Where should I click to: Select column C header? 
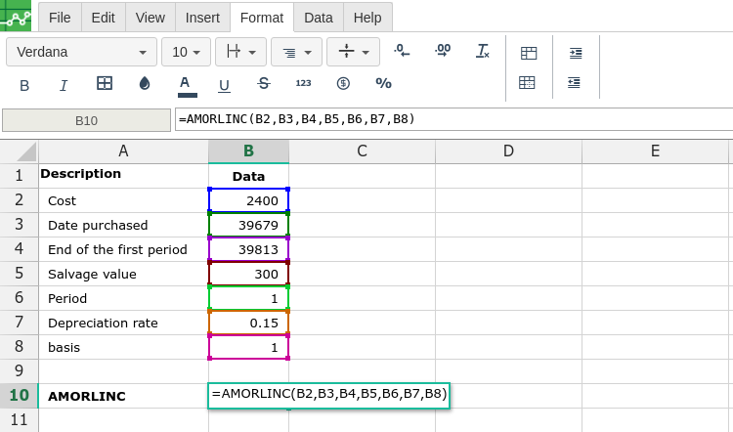tap(362, 151)
